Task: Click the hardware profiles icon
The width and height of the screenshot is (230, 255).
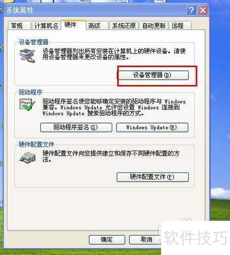Action: [x=28, y=158]
